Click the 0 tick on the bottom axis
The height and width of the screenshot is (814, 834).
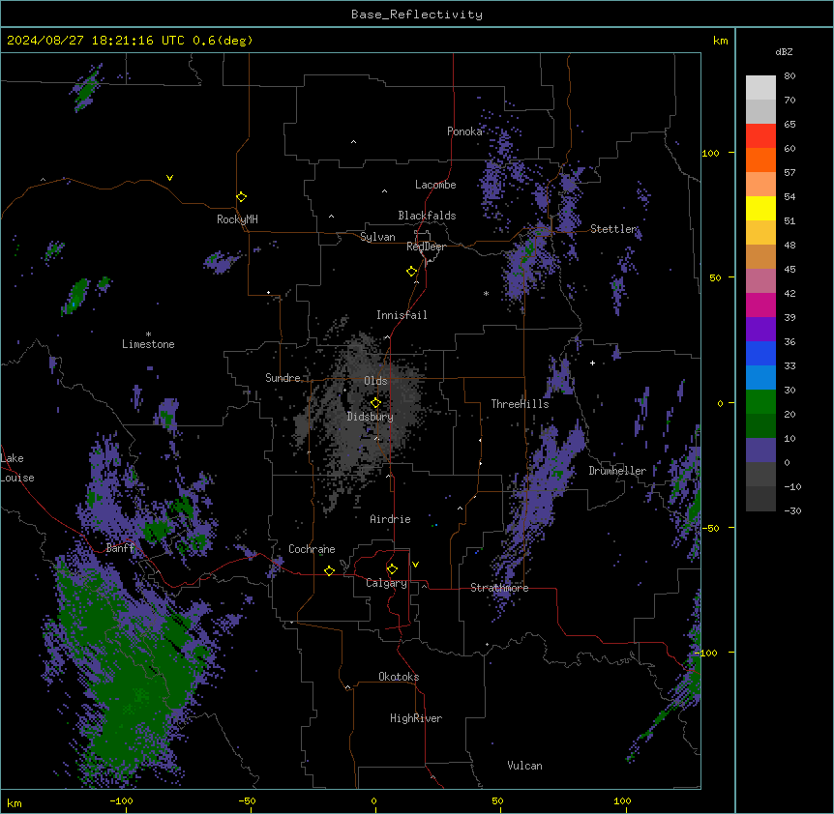click(x=373, y=800)
